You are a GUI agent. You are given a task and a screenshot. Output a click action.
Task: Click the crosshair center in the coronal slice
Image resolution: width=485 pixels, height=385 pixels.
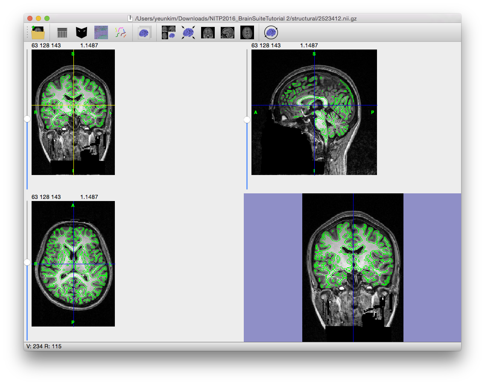point(73,105)
